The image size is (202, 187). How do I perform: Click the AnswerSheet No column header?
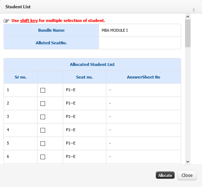[144, 77]
